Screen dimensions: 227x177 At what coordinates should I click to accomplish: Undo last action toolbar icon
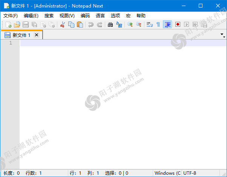tap(91, 24)
